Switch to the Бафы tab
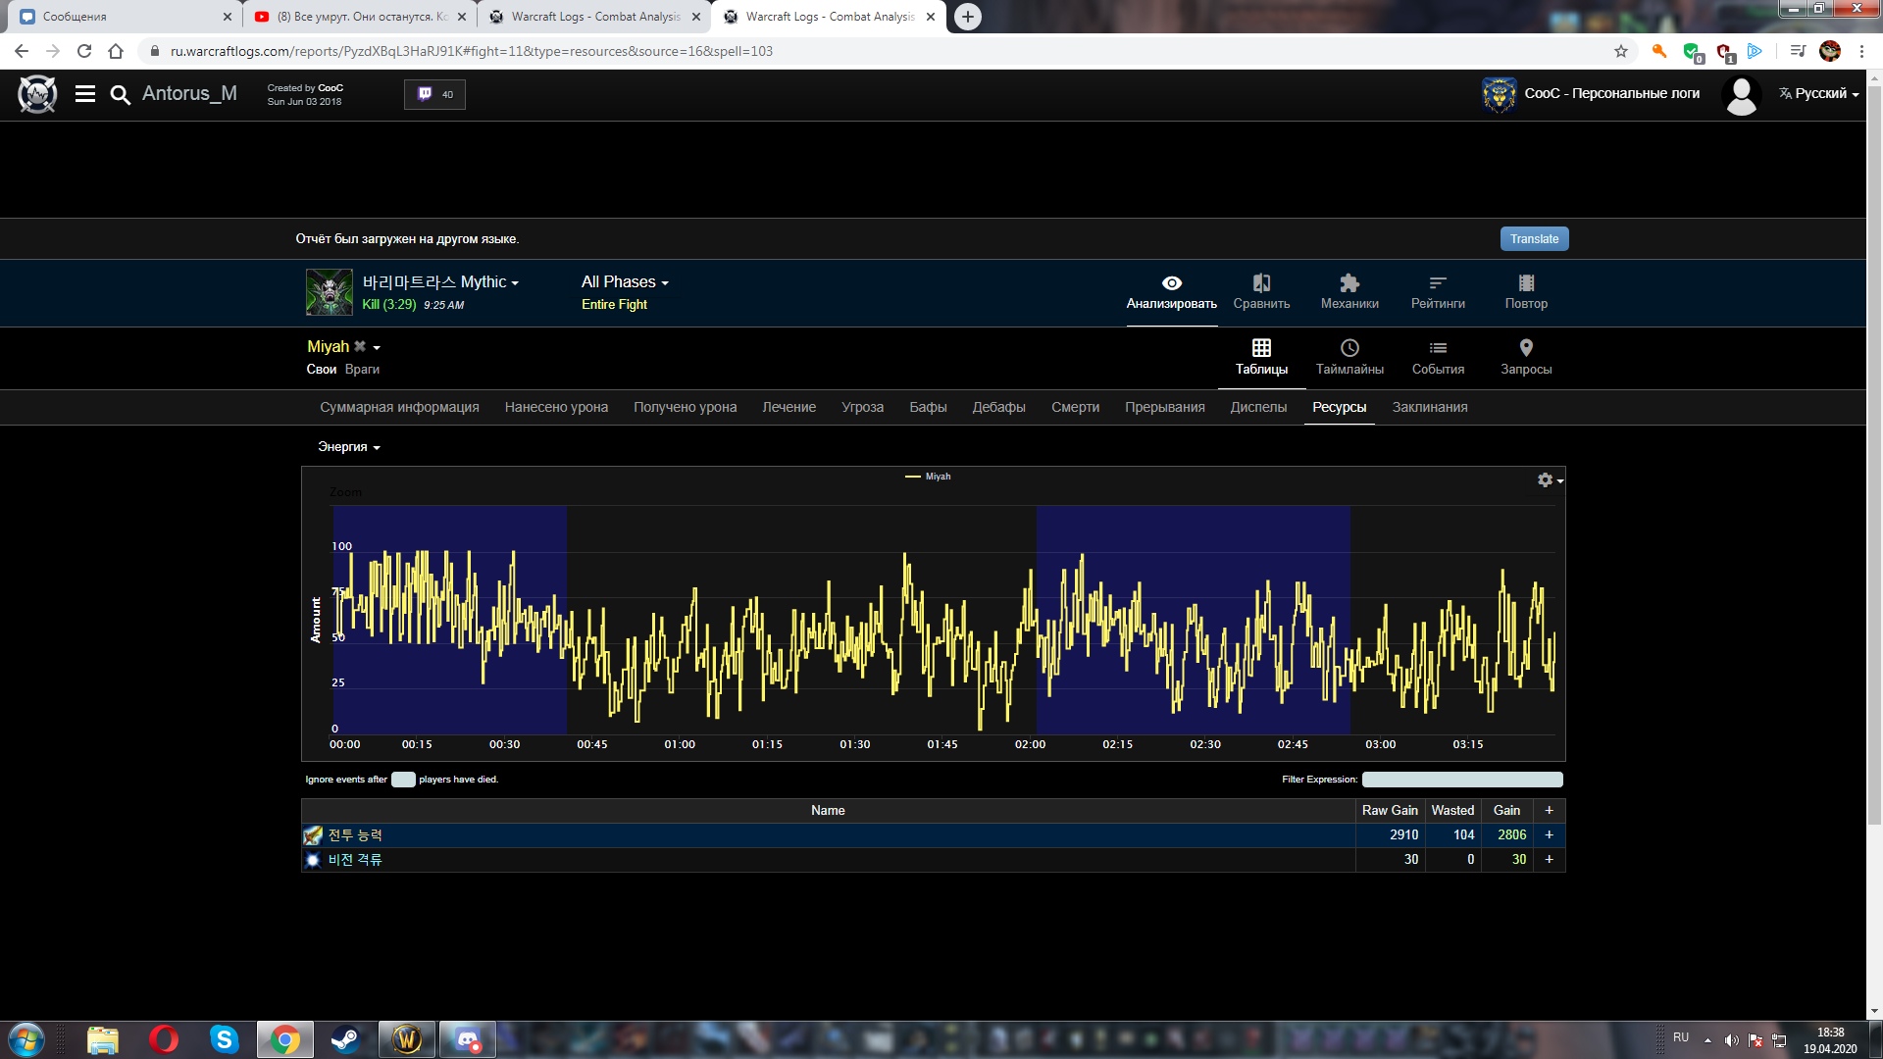The height and width of the screenshot is (1059, 1883). tap(928, 407)
